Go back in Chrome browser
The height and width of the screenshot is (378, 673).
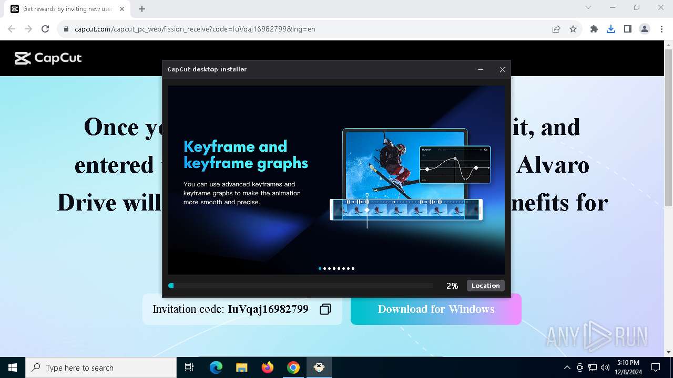pyautogui.click(x=12, y=29)
